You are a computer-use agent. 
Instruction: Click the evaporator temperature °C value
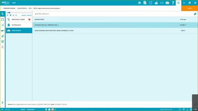click(183, 25)
